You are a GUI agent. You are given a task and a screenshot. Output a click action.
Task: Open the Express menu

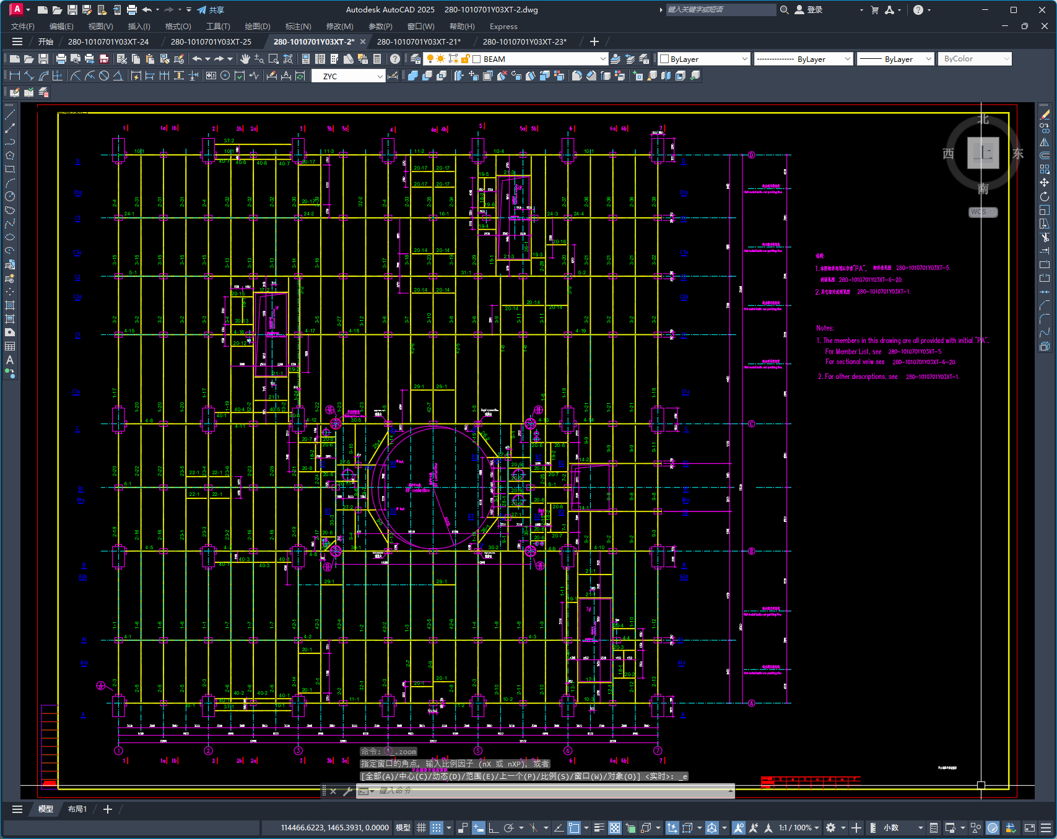[503, 27]
